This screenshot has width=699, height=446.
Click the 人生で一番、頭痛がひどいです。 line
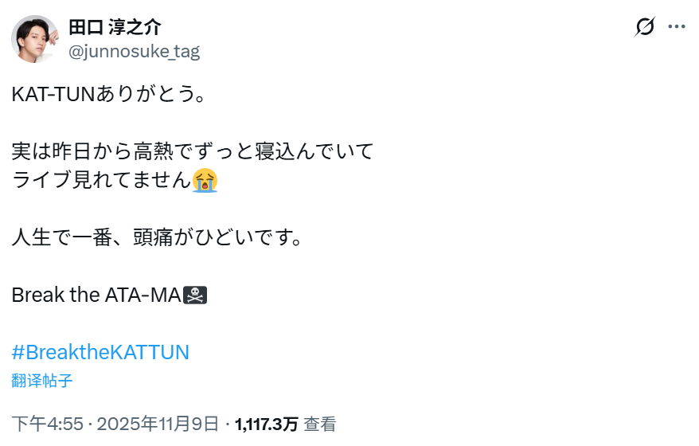point(158,237)
